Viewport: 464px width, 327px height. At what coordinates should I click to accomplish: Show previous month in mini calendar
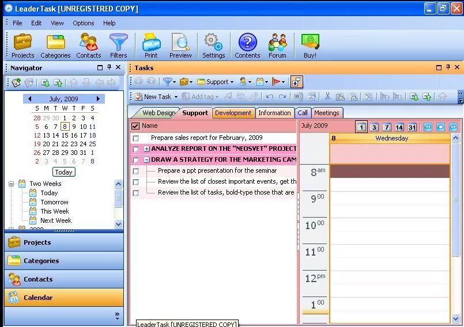click(29, 99)
